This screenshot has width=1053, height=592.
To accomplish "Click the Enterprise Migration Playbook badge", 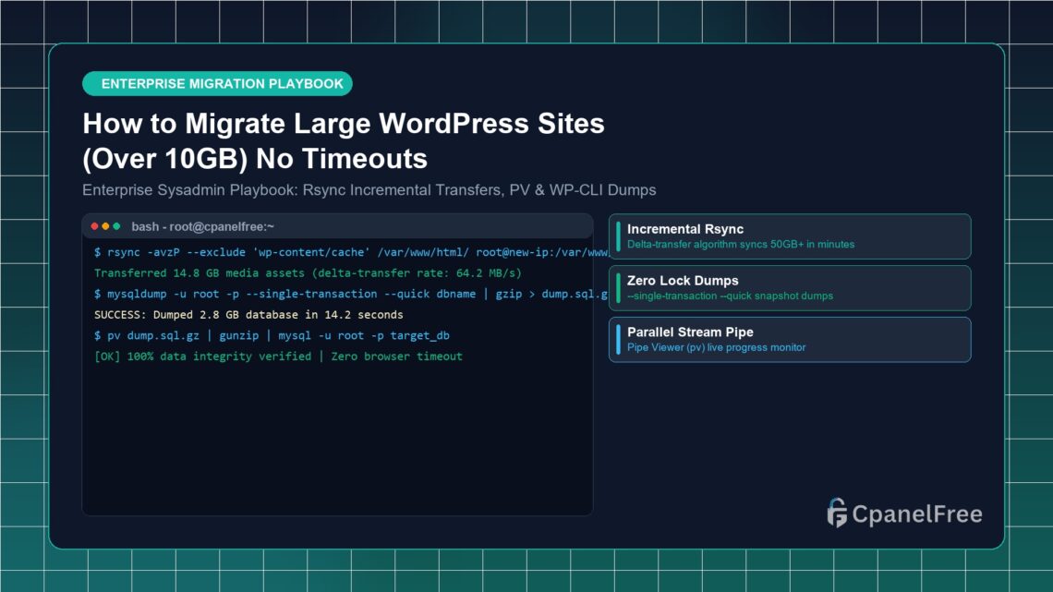I will click(218, 84).
